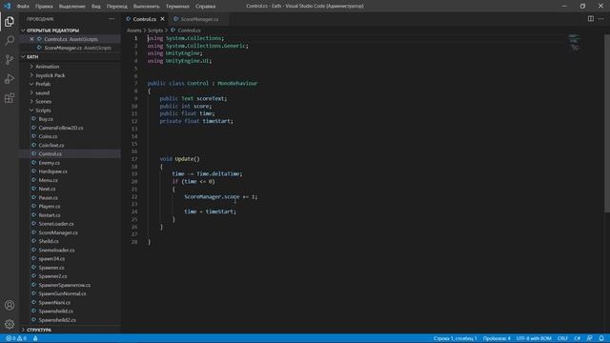Open the Accounts menu icon
Image resolution: width=610 pixels, height=343 pixels.
tap(10, 305)
